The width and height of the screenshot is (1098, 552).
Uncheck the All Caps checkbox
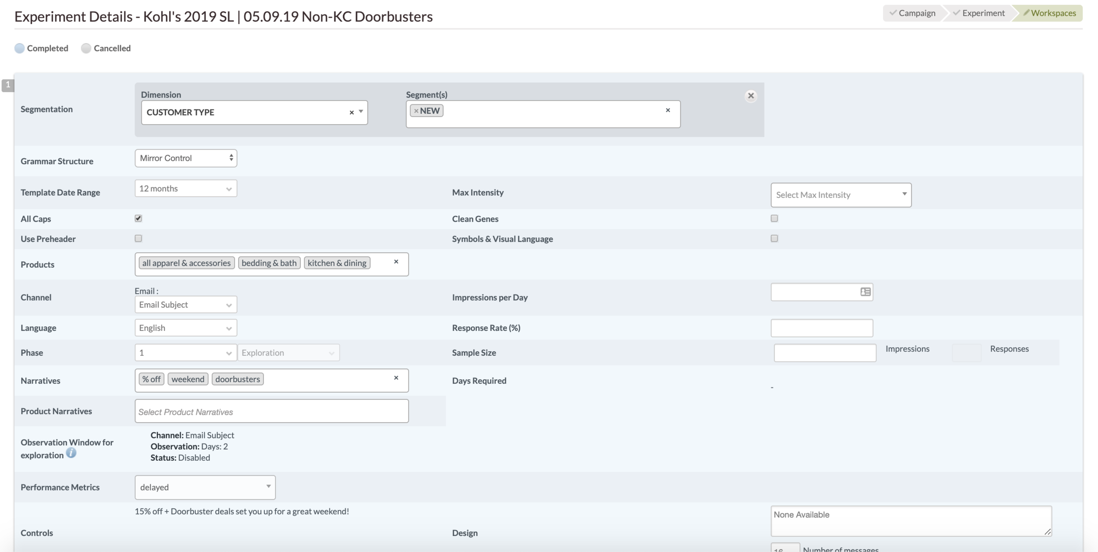[138, 219]
